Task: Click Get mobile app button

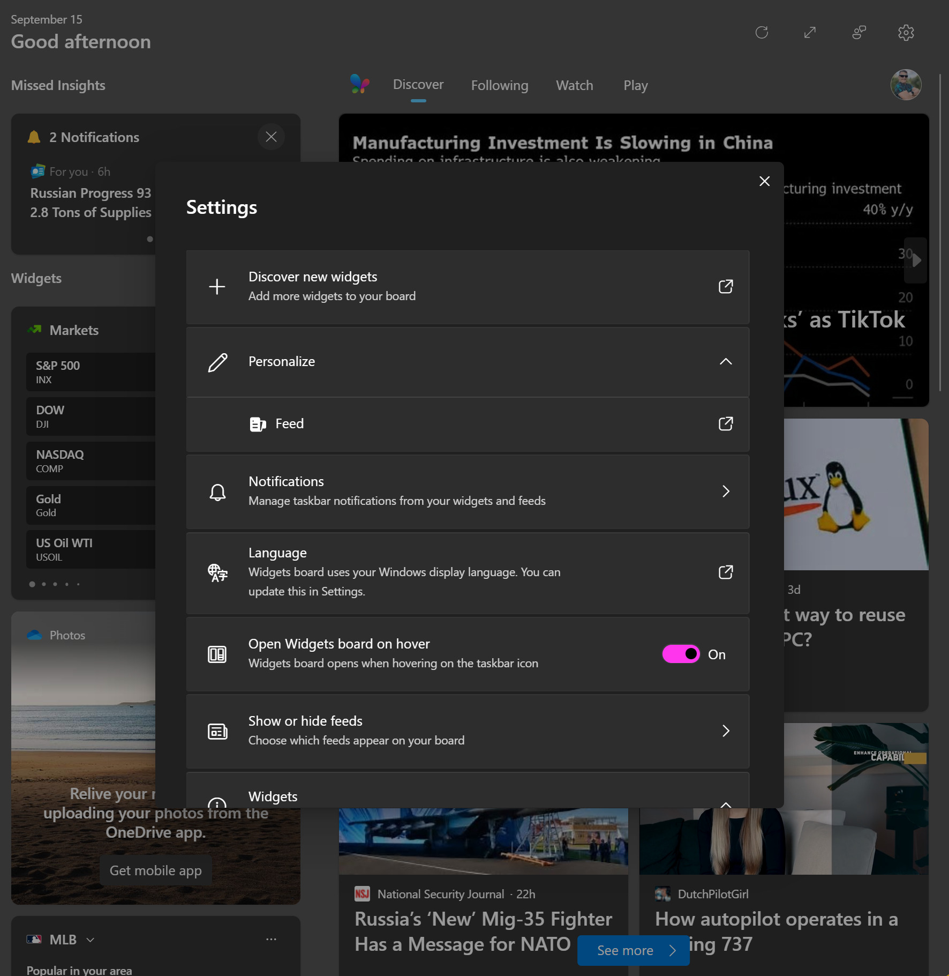Action: (155, 870)
